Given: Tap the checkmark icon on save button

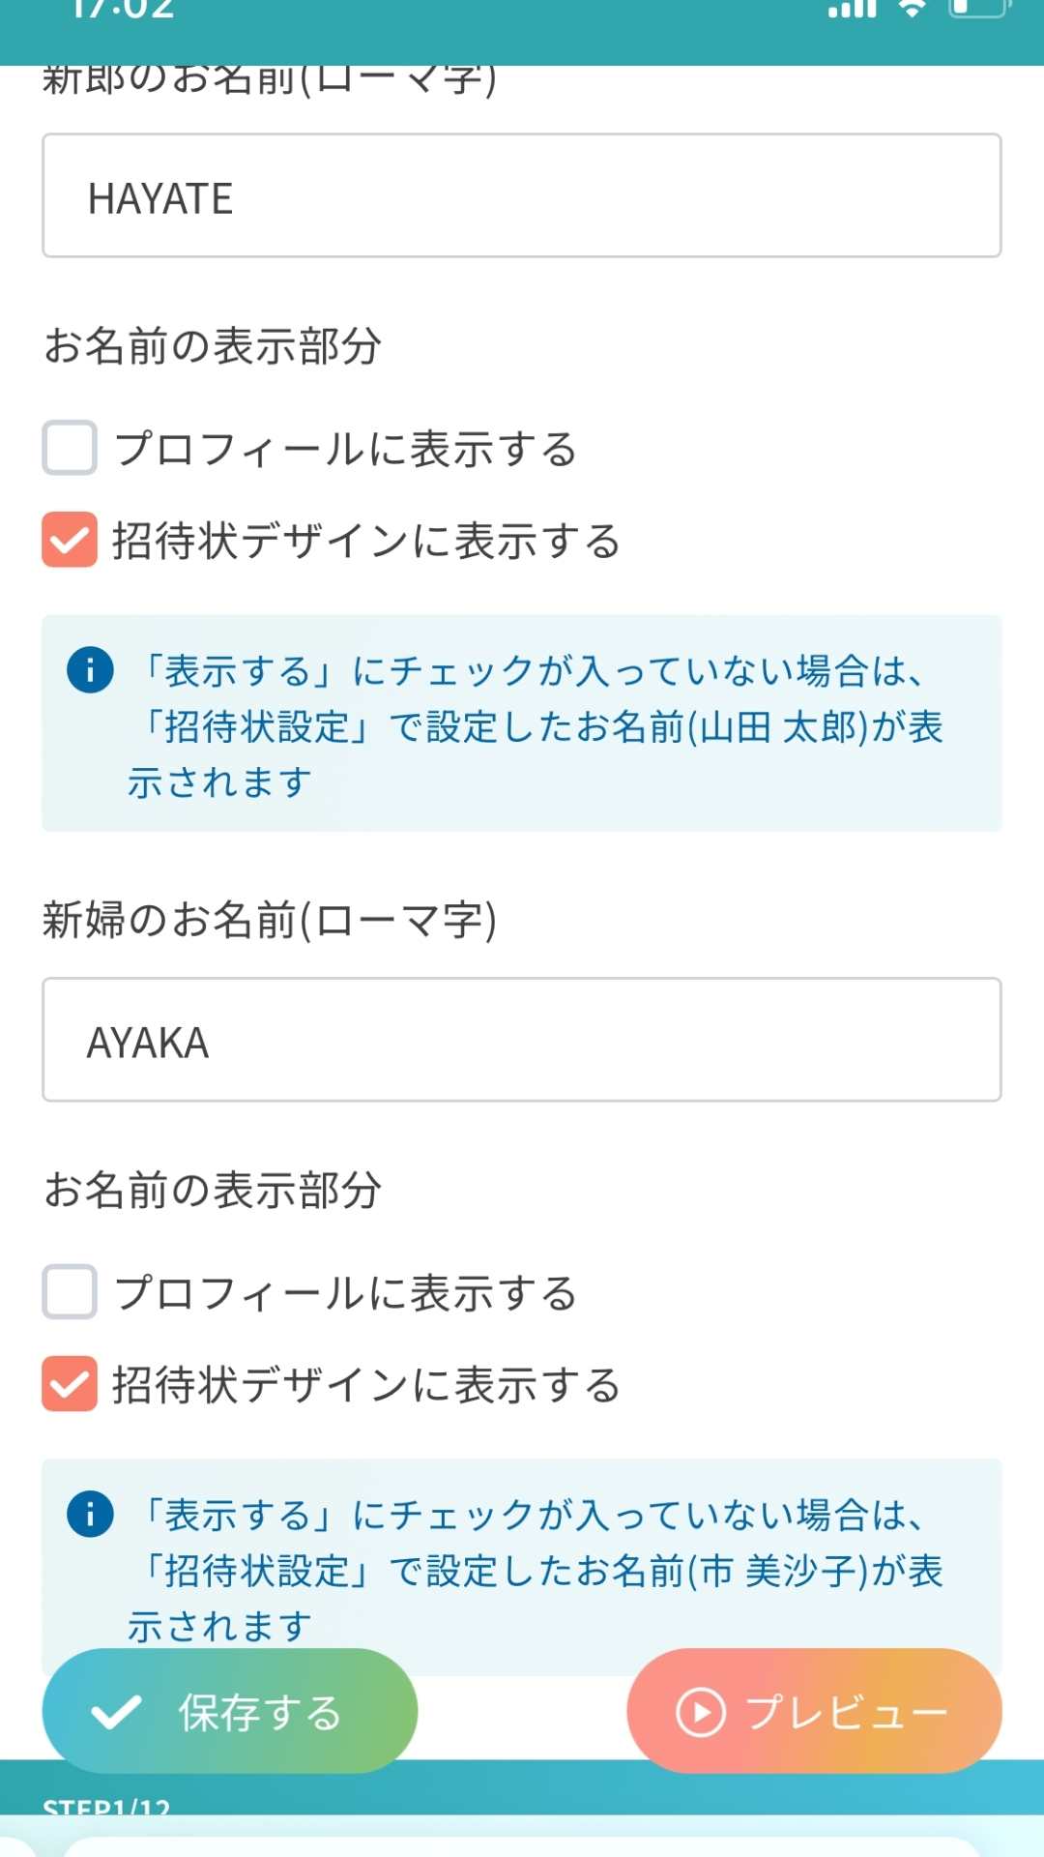Looking at the screenshot, I should (x=116, y=1712).
